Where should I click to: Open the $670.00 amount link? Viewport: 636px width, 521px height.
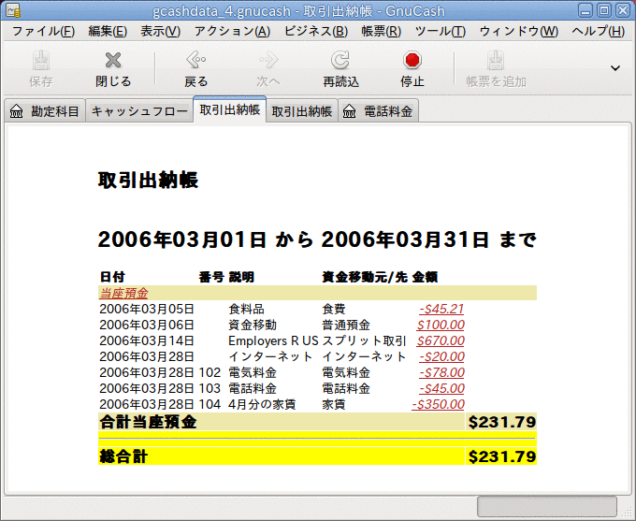click(x=441, y=340)
